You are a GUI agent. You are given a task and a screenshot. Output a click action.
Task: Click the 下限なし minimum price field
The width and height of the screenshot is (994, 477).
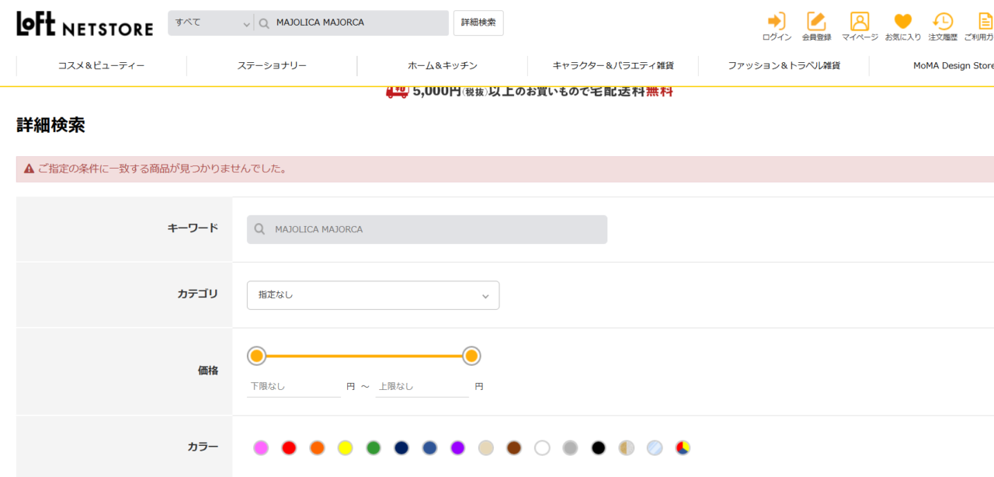click(x=294, y=386)
